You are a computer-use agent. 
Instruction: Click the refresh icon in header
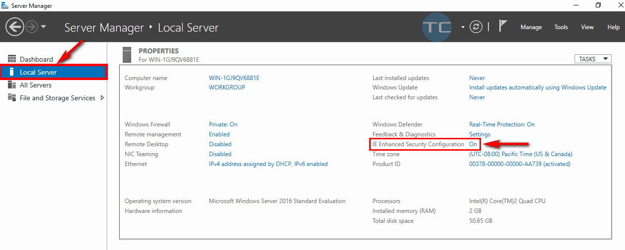tap(476, 27)
